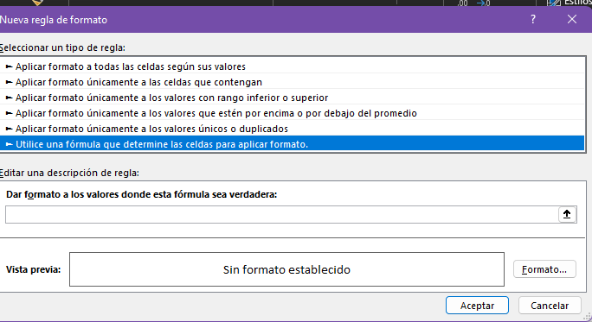Close the Nueva regla de formato dialog
Screen dimensions: 592x322
[571, 19]
